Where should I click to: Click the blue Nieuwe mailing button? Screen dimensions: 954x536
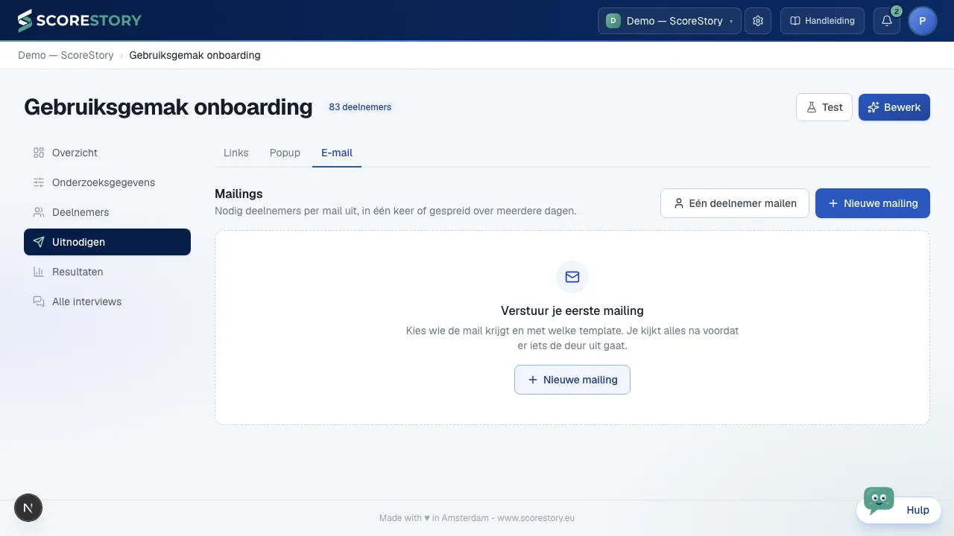pos(873,203)
